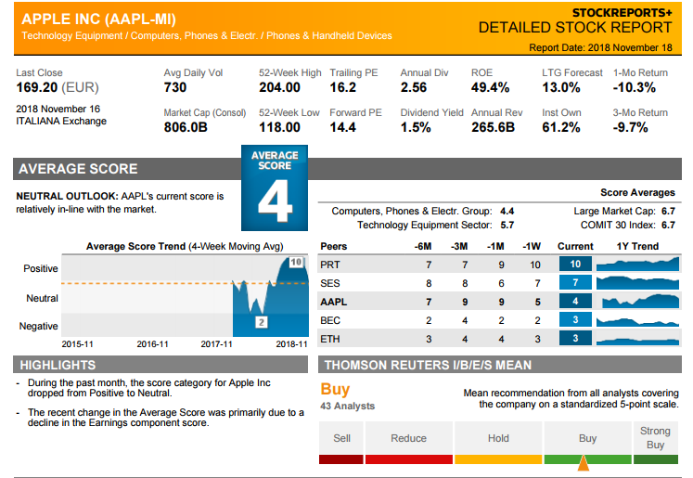This screenshot has height=478, width=693.
Task: Click the PRT 1Y trend sparkline
Action: click(x=637, y=264)
